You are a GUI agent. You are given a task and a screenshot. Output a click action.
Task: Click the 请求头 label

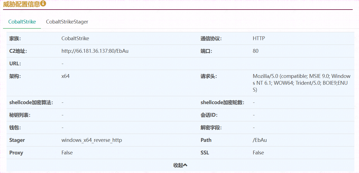(x=209, y=76)
